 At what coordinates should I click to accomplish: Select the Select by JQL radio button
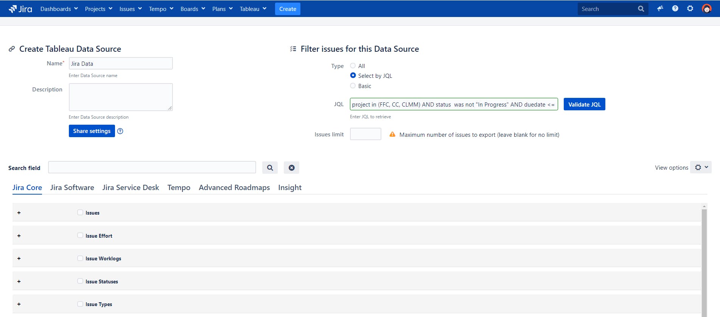pyautogui.click(x=353, y=76)
